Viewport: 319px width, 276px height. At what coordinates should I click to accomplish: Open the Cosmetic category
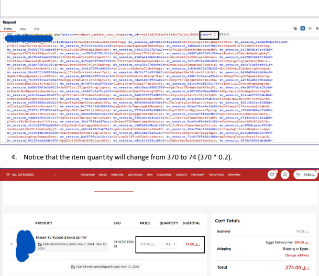point(181,175)
